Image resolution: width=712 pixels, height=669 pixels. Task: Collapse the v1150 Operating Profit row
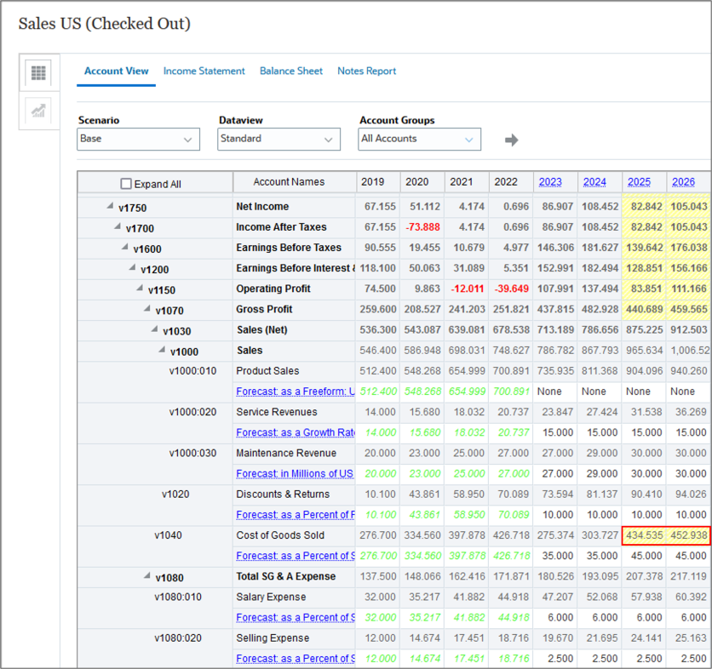(x=139, y=289)
